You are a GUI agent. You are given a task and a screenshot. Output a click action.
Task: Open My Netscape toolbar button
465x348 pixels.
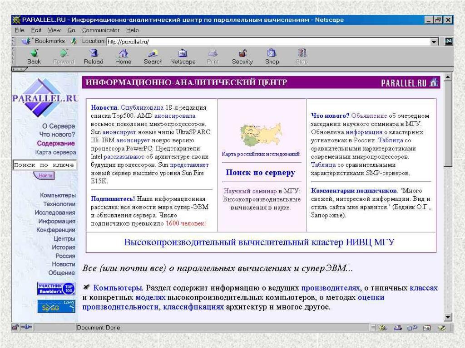[x=183, y=57]
